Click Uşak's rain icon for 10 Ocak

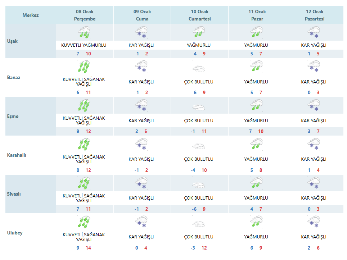click(x=199, y=32)
